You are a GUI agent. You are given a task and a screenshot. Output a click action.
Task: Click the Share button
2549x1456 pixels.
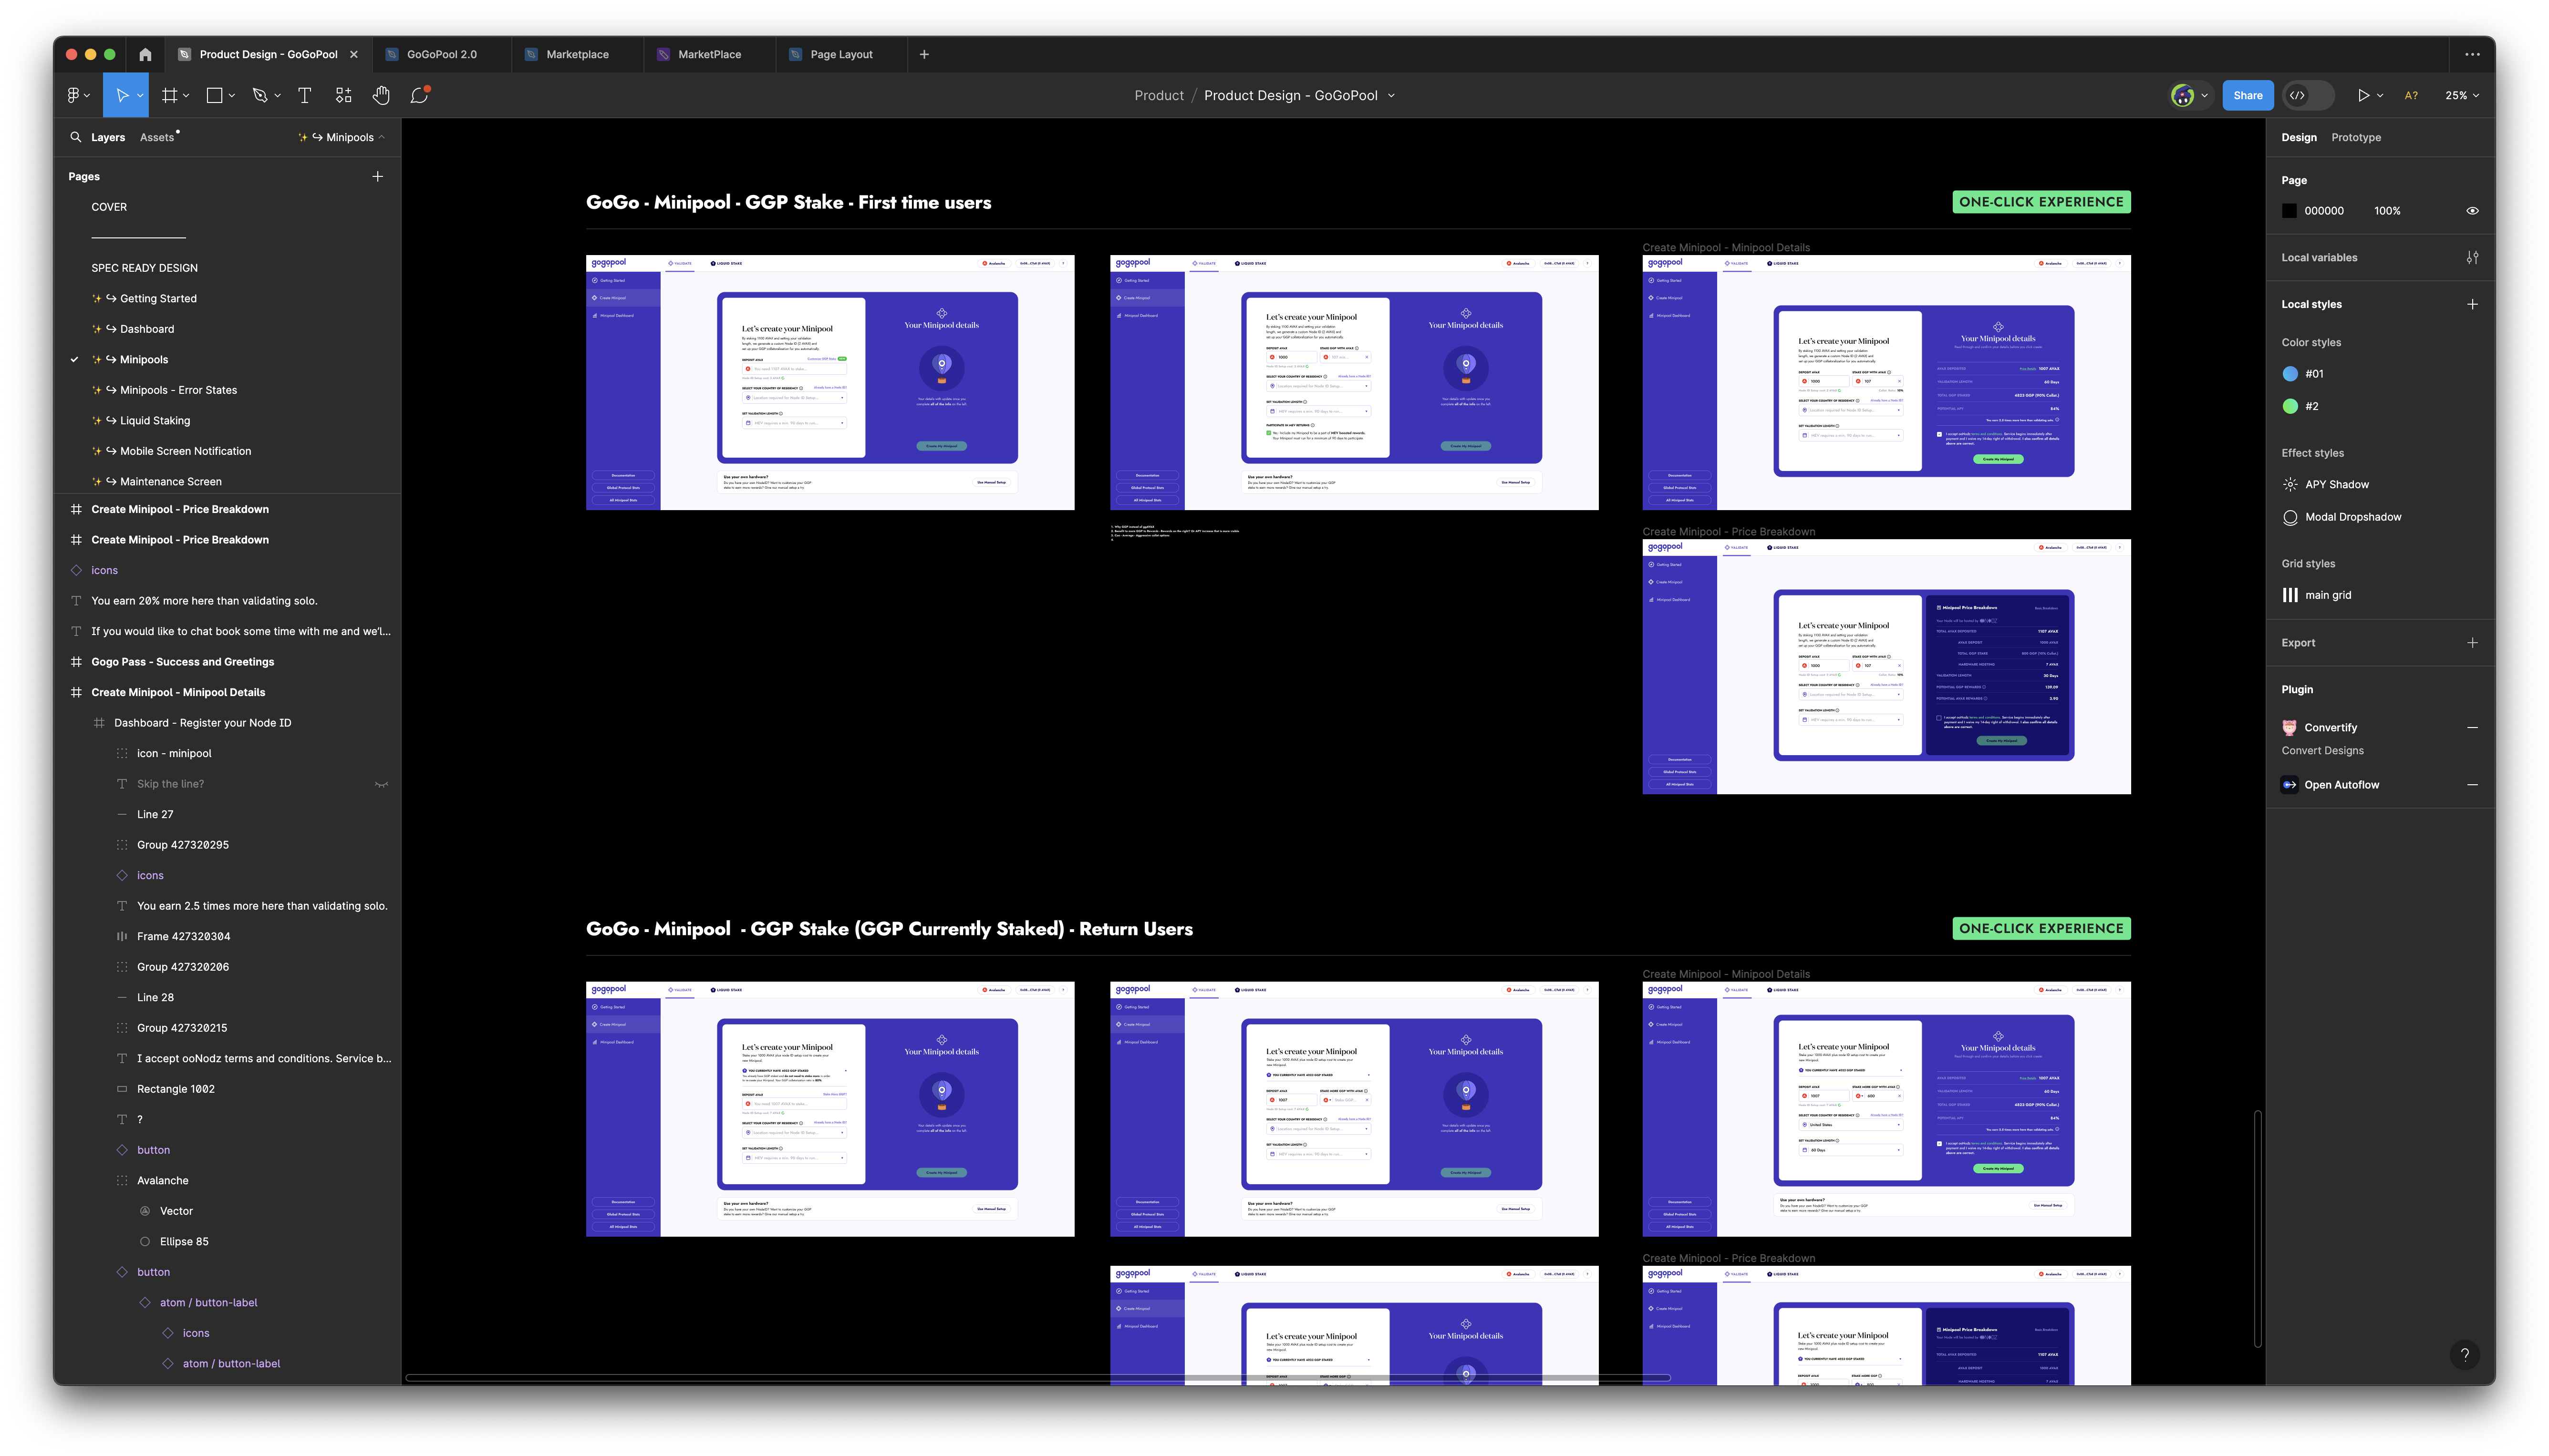[2247, 95]
